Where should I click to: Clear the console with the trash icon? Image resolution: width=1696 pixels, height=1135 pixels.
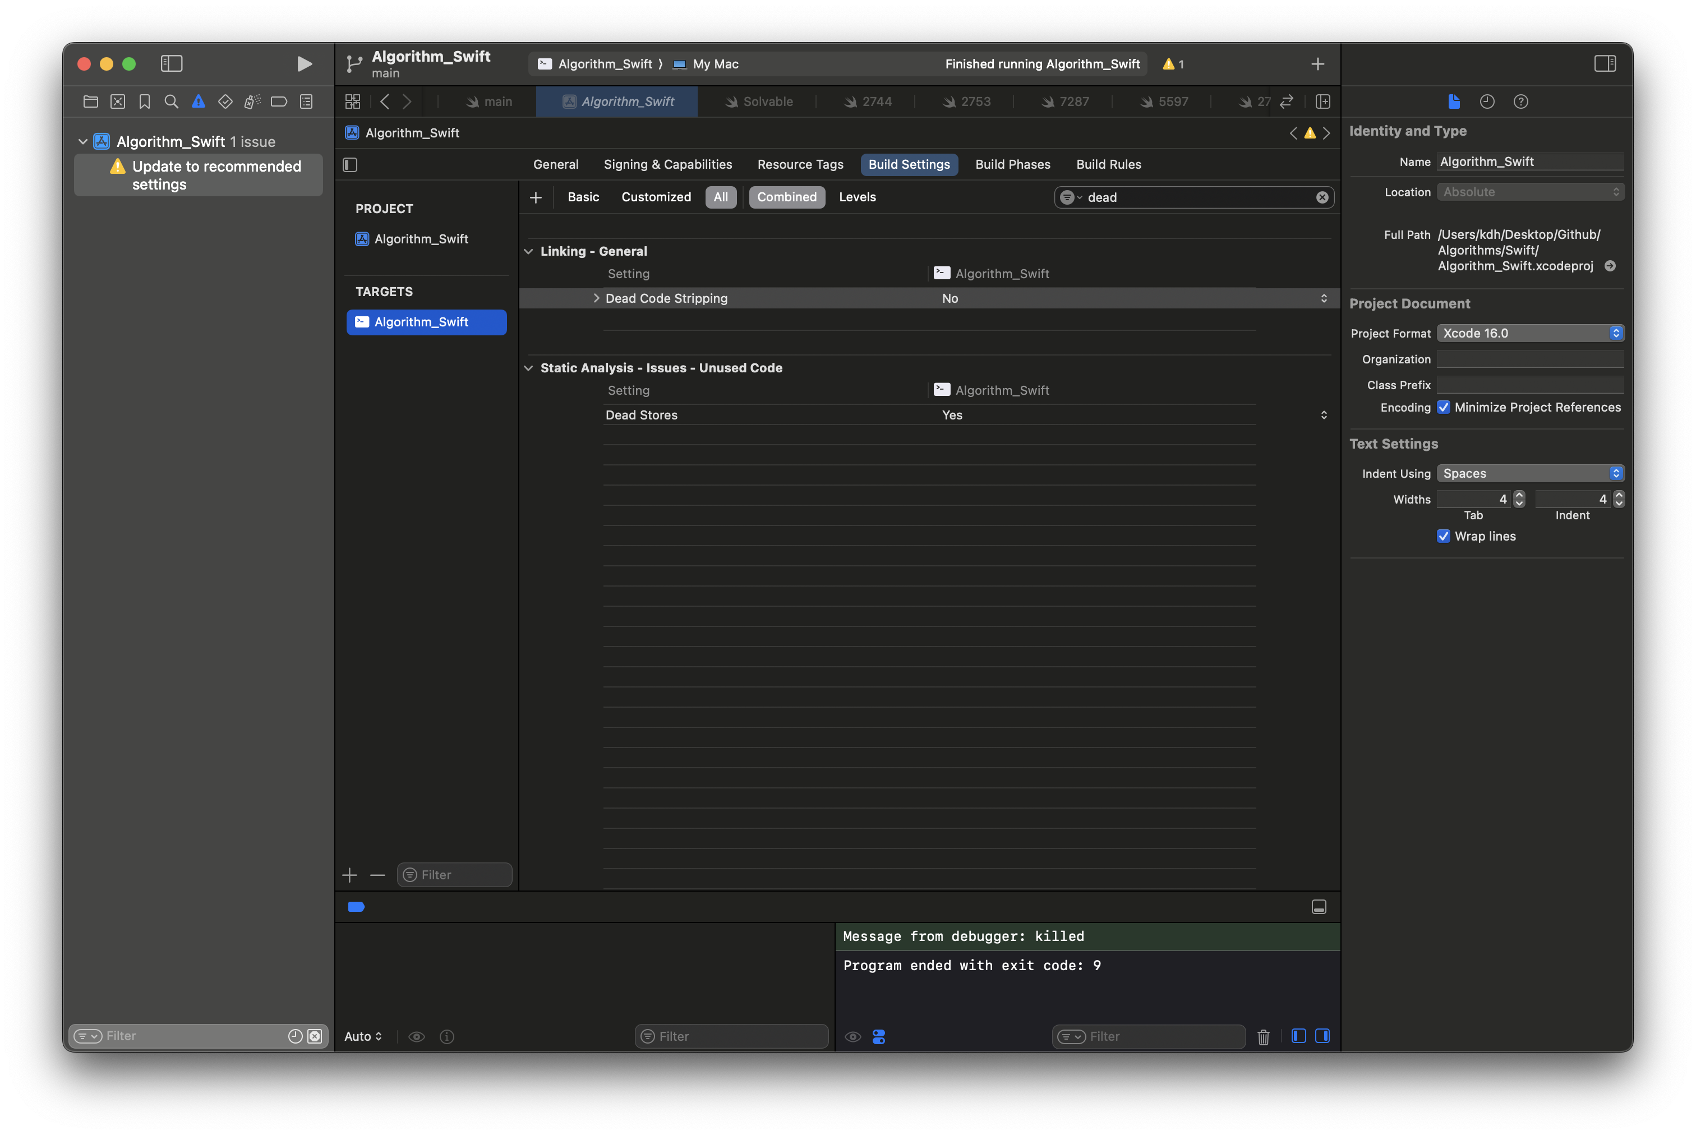tap(1263, 1036)
